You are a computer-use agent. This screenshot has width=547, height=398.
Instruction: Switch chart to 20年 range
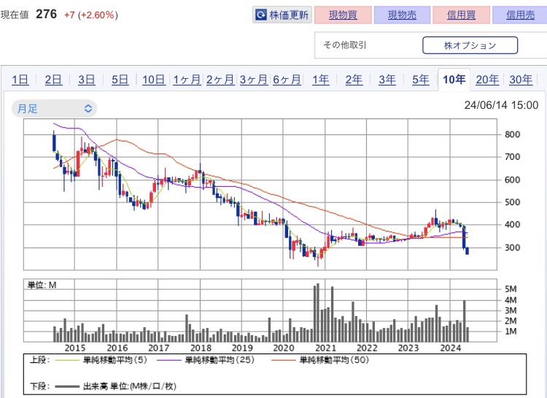[487, 80]
